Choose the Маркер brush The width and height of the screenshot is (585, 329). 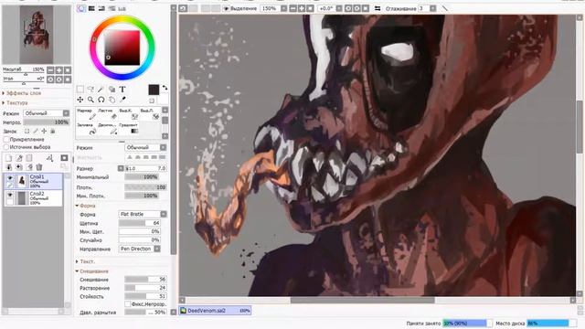(85, 114)
